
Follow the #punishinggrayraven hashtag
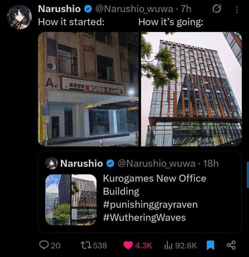pyautogui.click(x=150, y=205)
